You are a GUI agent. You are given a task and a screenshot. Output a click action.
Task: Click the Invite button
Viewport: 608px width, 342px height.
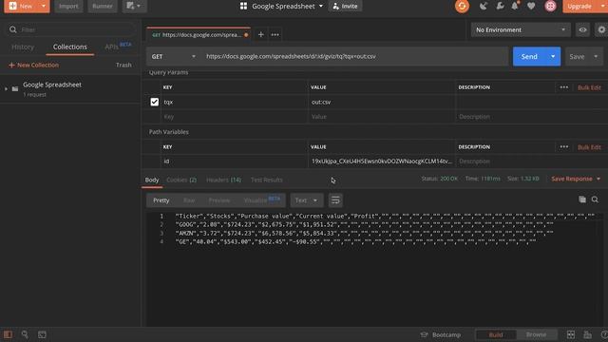point(345,6)
